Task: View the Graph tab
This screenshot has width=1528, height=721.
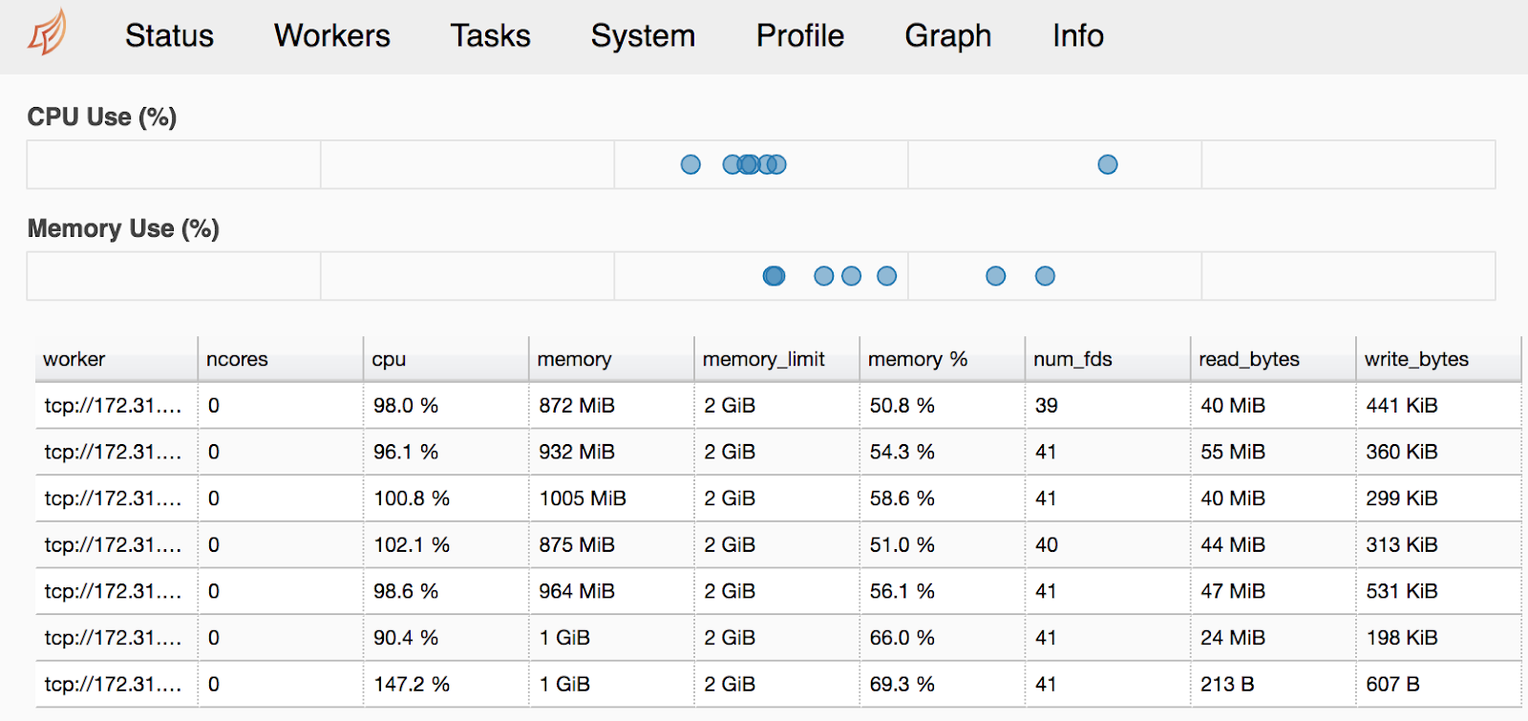Action: [947, 36]
